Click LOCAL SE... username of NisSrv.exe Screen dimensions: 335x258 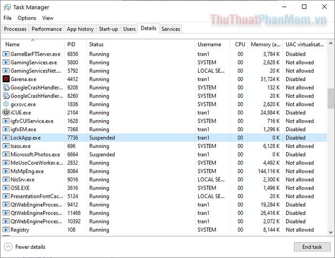[211, 179]
